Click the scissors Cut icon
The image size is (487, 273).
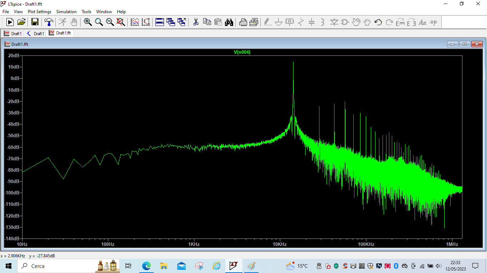coord(196,22)
